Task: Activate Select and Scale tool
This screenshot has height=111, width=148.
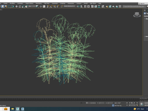Action: pyautogui.click(x=23, y=6)
